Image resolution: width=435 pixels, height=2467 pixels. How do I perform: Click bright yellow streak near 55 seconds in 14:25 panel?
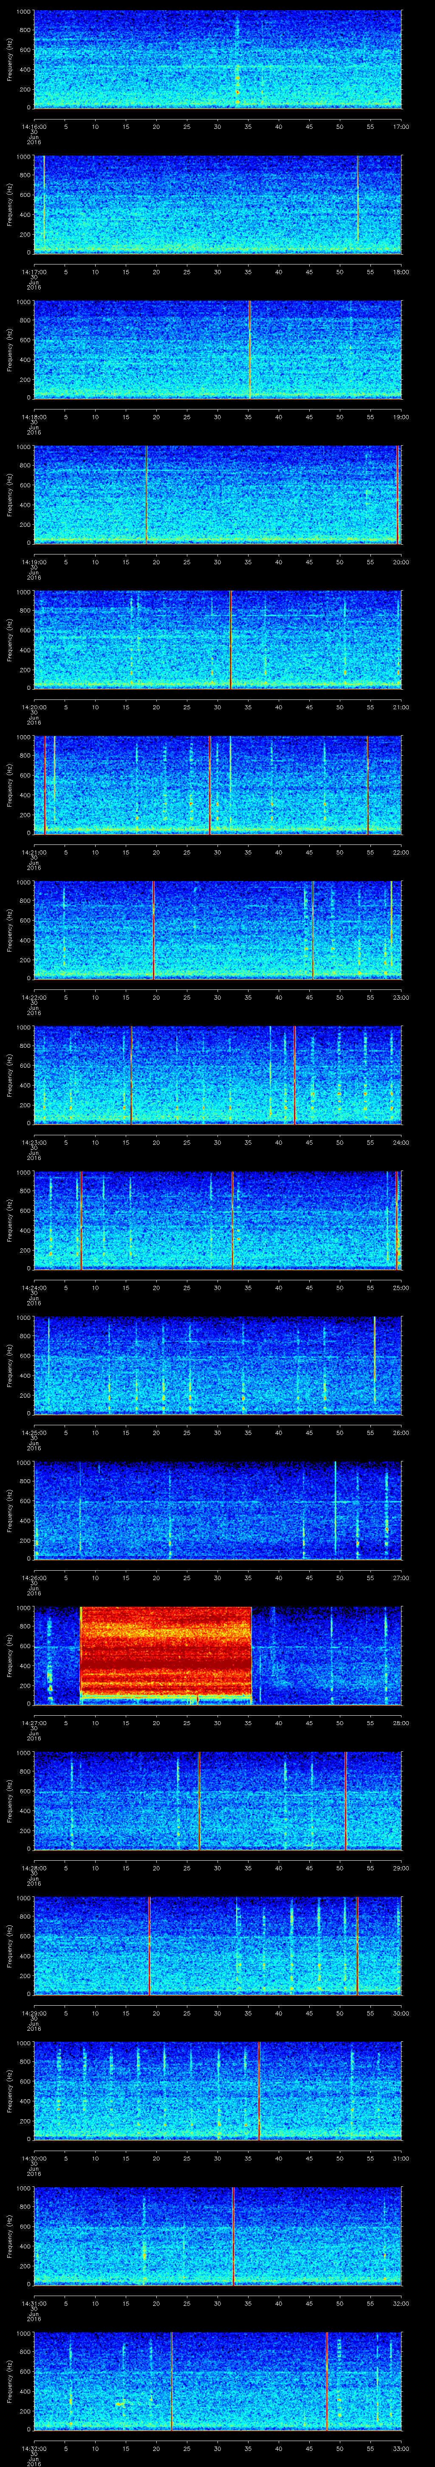[375, 1360]
